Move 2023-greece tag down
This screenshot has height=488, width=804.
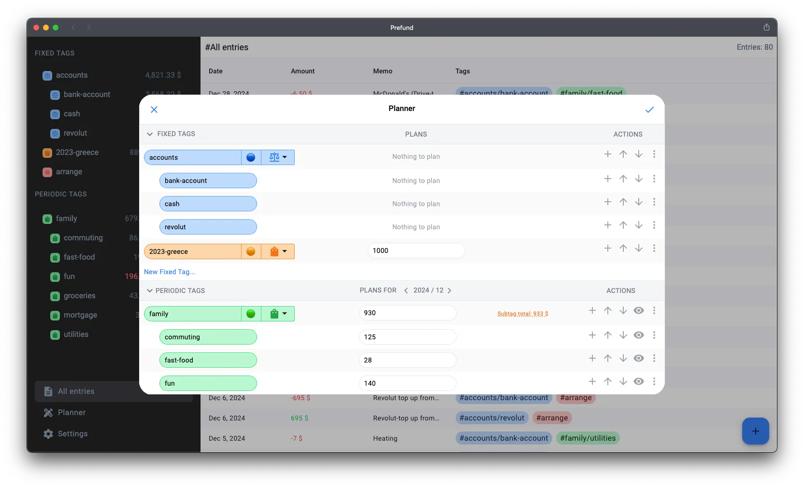click(x=639, y=248)
